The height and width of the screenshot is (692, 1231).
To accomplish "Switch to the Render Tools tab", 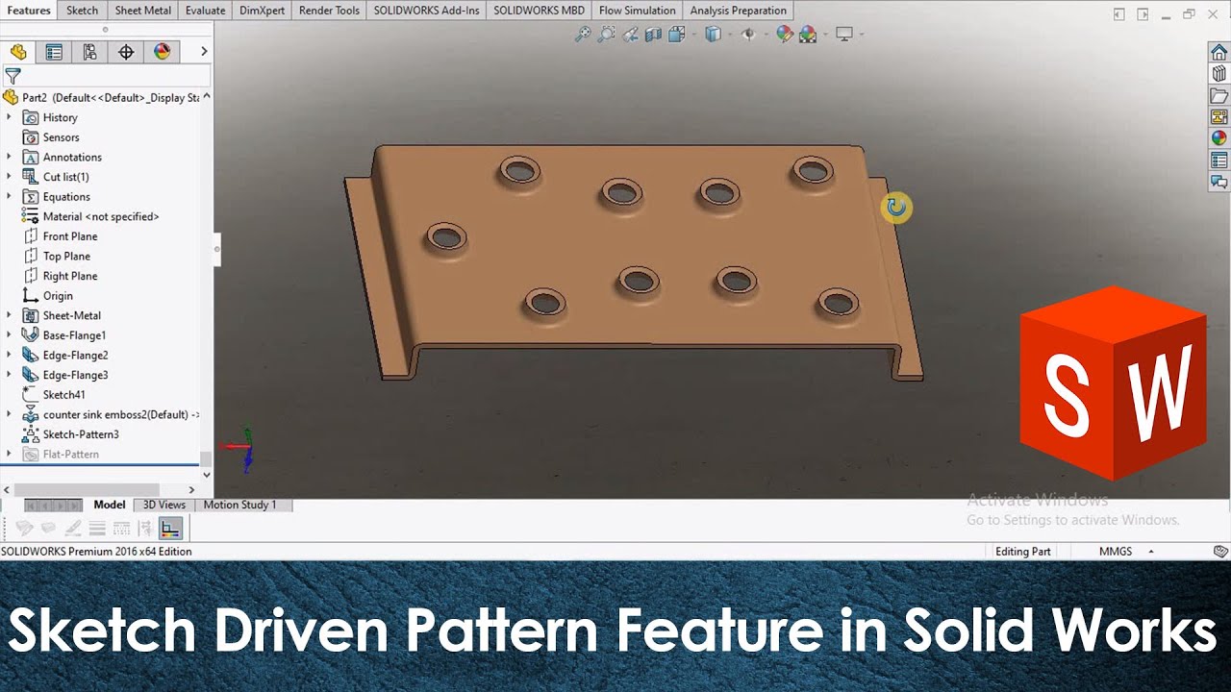I will (329, 11).
